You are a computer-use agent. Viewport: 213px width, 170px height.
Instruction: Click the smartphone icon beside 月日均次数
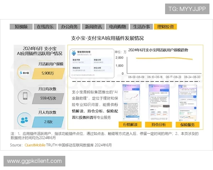click(x=25, y=96)
